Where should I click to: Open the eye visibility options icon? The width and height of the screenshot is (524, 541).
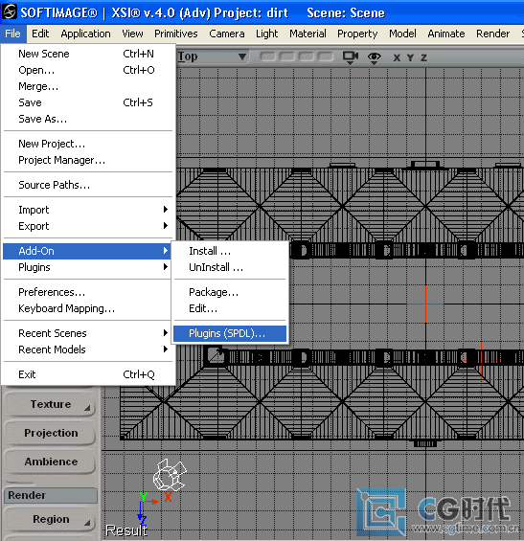click(x=375, y=57)
